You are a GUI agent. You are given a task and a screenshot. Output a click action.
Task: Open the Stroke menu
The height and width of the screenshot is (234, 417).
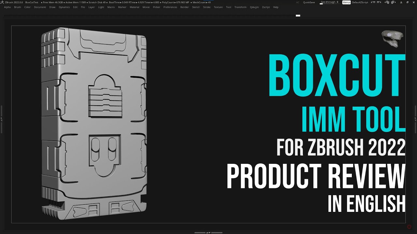(207, 7)
